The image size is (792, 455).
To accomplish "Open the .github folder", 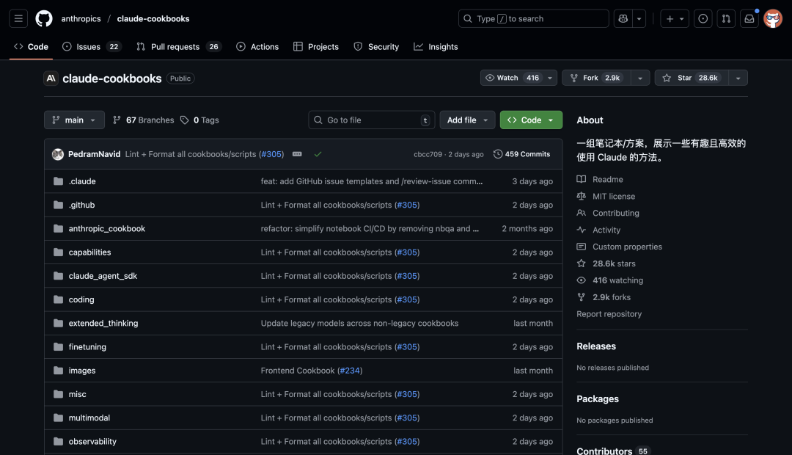I will pyautogui.click(x=82, y=205).
